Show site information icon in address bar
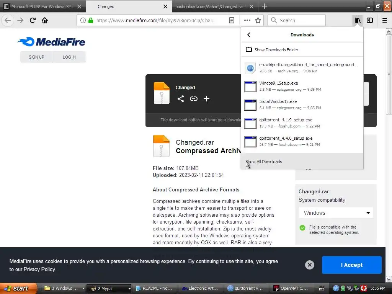The image size is (392, 294). click(x=83, y=20)
